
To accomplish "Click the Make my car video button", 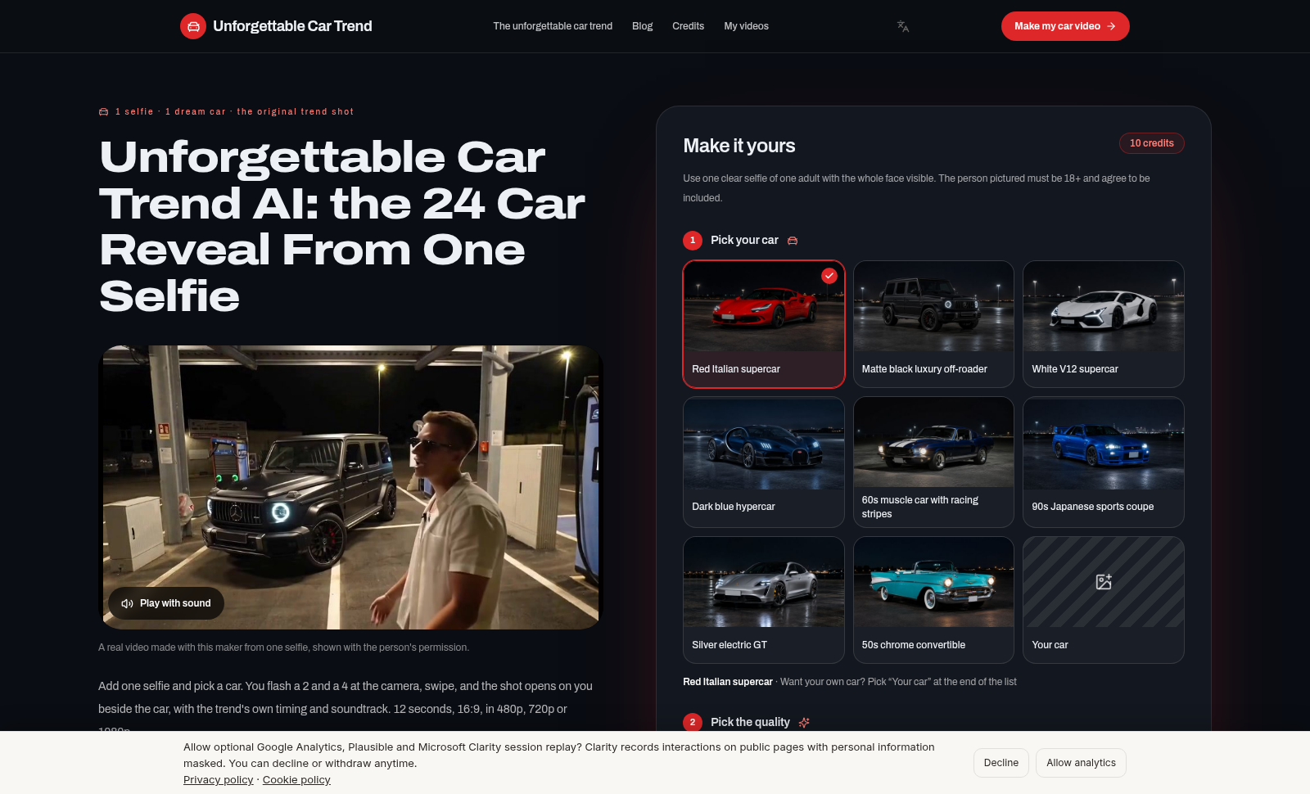I will pos(1065,26).
